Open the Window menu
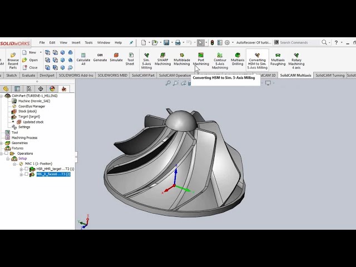Screen dimensions: 356x267 (x=103, y=42)
